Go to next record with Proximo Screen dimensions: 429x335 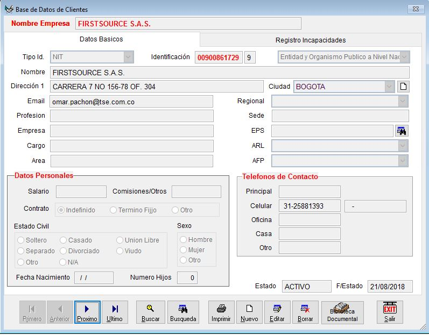tap(87, 312)
